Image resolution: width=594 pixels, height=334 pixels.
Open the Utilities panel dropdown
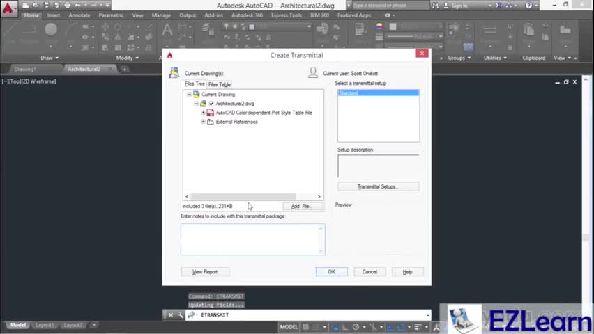(495, 58)
